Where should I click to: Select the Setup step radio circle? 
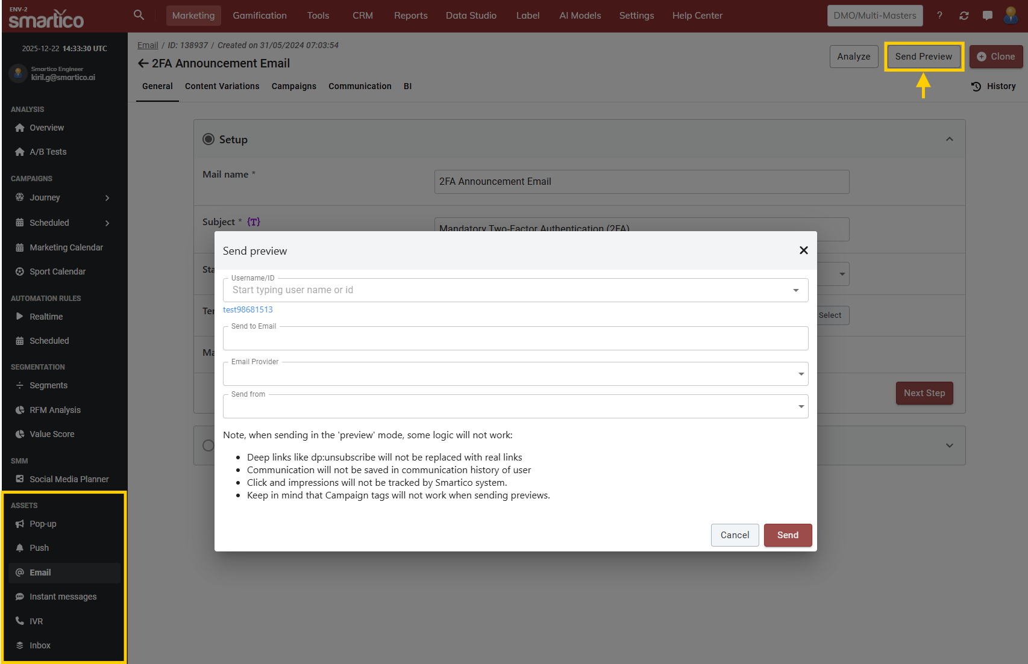click(x=208, y=140)
